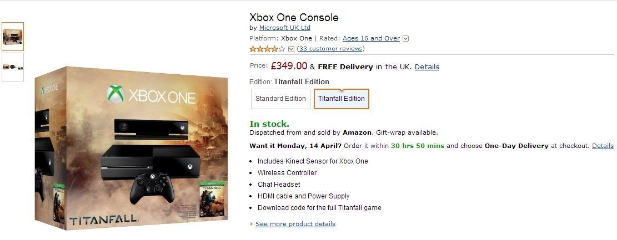Click the Titanfall game cover on the box

pos(212,202)
